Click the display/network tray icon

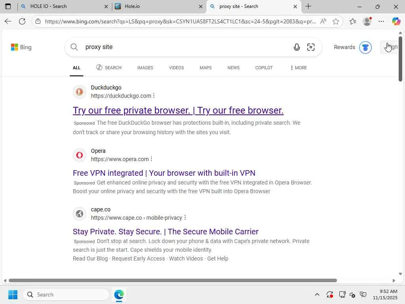pyautogui.click(x=342, y=294)
